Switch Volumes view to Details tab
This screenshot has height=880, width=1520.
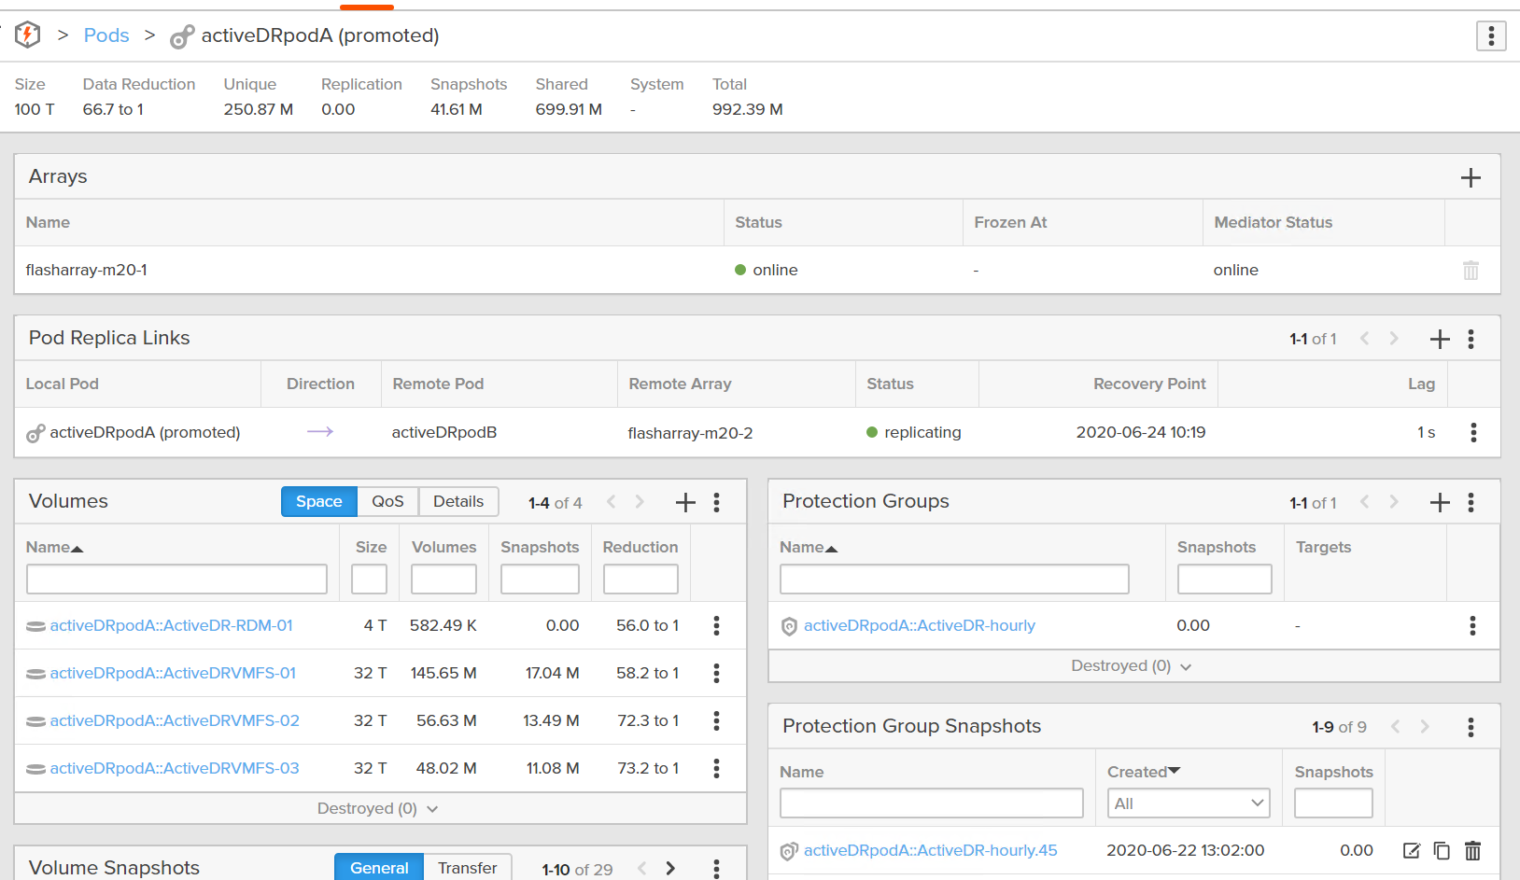pos(458,502)
